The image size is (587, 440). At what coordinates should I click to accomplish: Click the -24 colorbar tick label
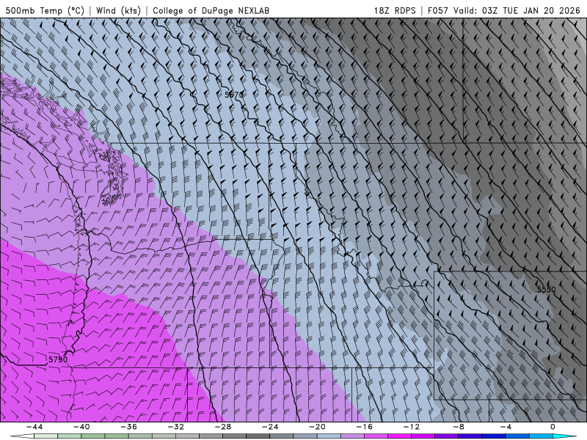(270, 427)
